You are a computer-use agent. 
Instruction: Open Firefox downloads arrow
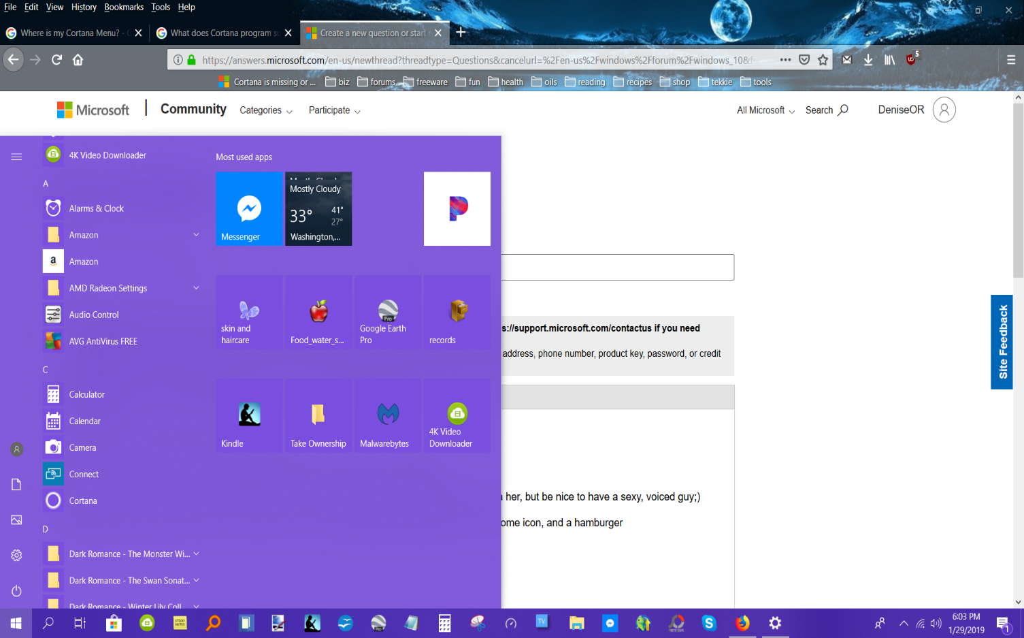[x=868, y=60]
